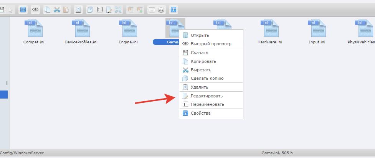Click the Create archive toolbar icon
Viewport: 375px width, 158px height.
[140, 10]
